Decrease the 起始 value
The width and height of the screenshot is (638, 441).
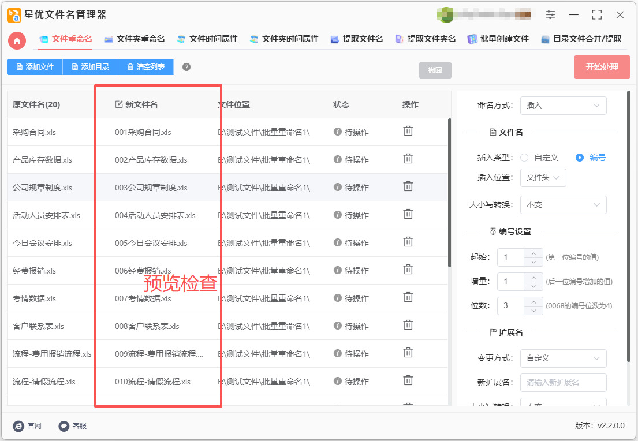[x=533, y=262]
